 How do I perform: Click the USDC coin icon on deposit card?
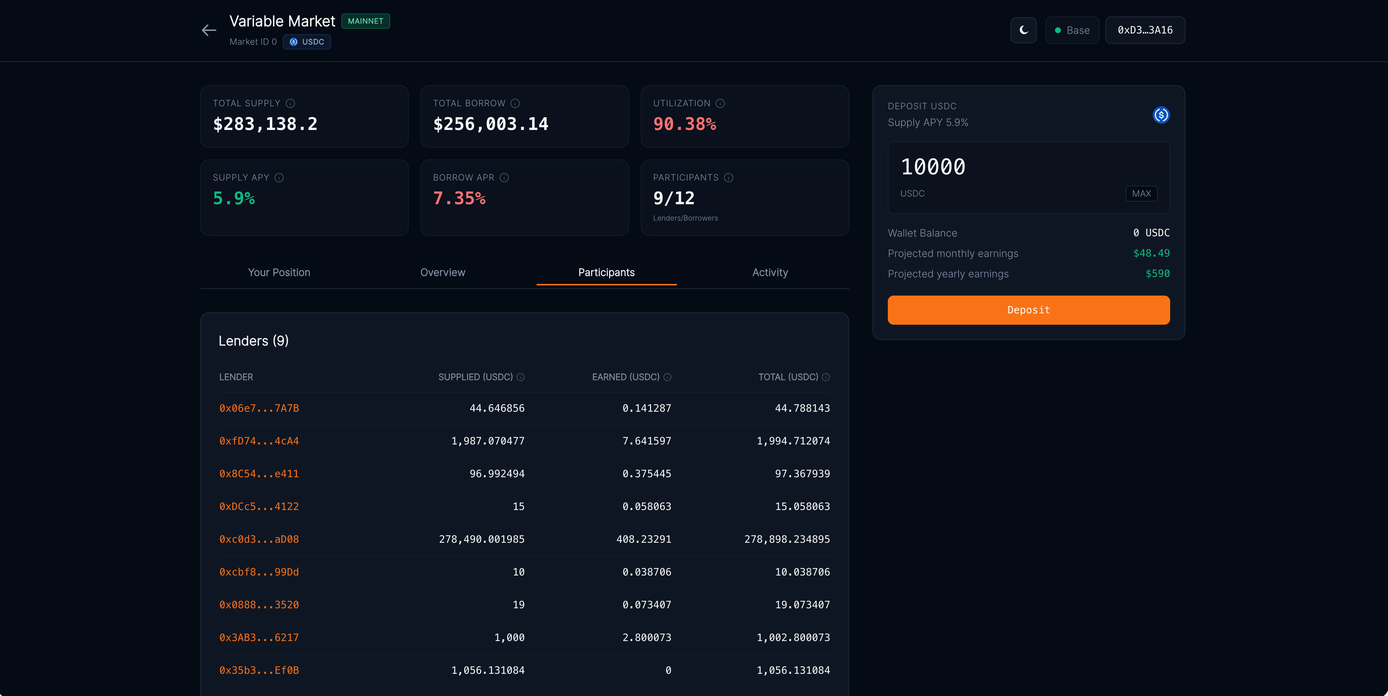(1162, 115)
